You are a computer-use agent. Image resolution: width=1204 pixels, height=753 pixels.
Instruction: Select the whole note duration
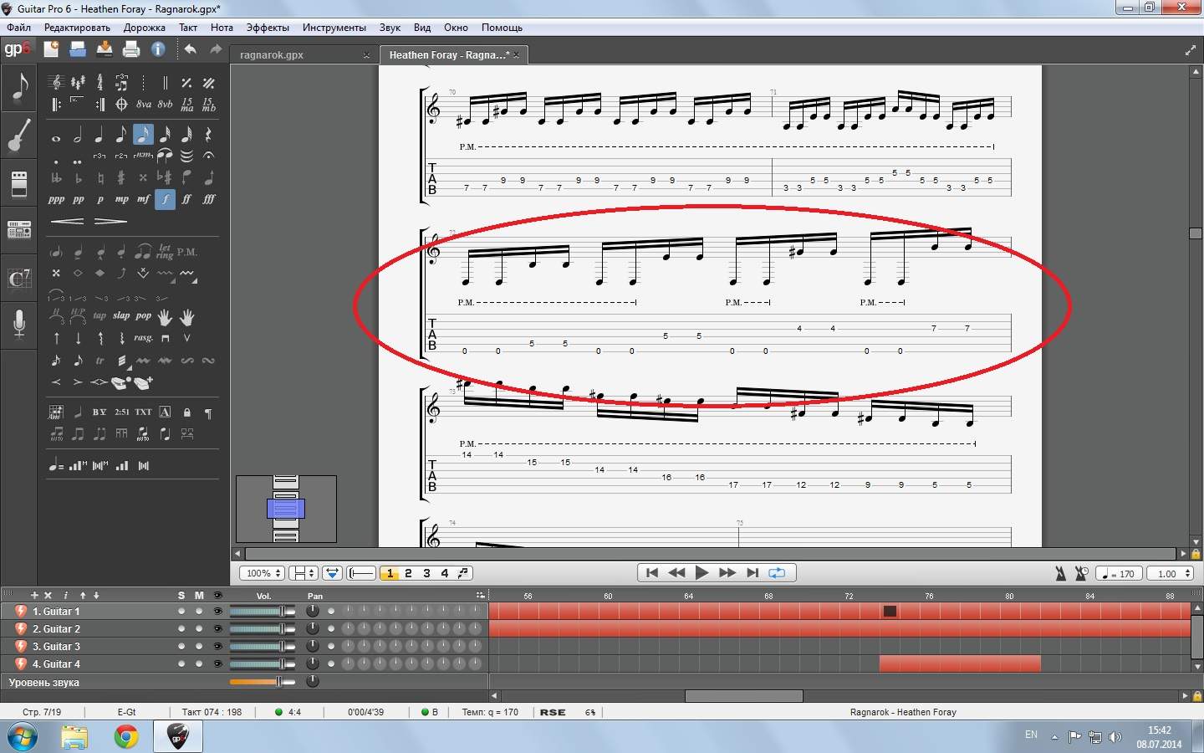(x=56, y=136)
